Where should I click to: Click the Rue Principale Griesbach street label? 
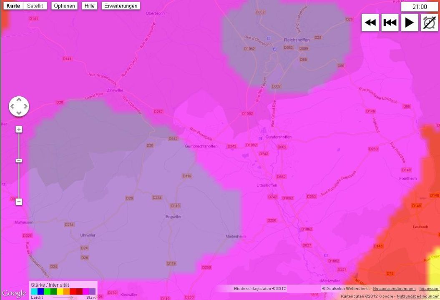point(339,183)
